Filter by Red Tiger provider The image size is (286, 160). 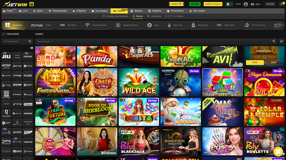(17, 66)
